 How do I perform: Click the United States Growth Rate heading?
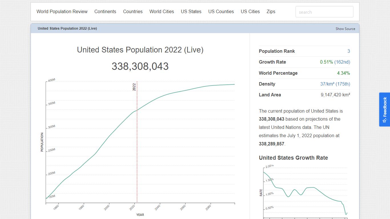[293, 158]
